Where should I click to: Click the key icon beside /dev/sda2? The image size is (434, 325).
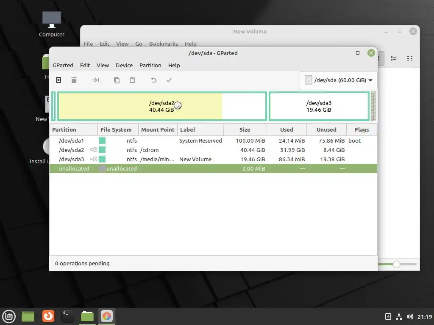click(94, 150)
